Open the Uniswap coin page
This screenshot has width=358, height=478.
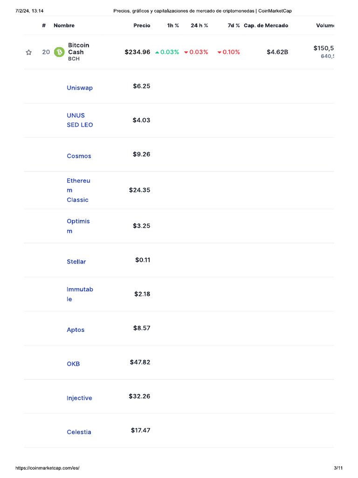tap(80, 88)
